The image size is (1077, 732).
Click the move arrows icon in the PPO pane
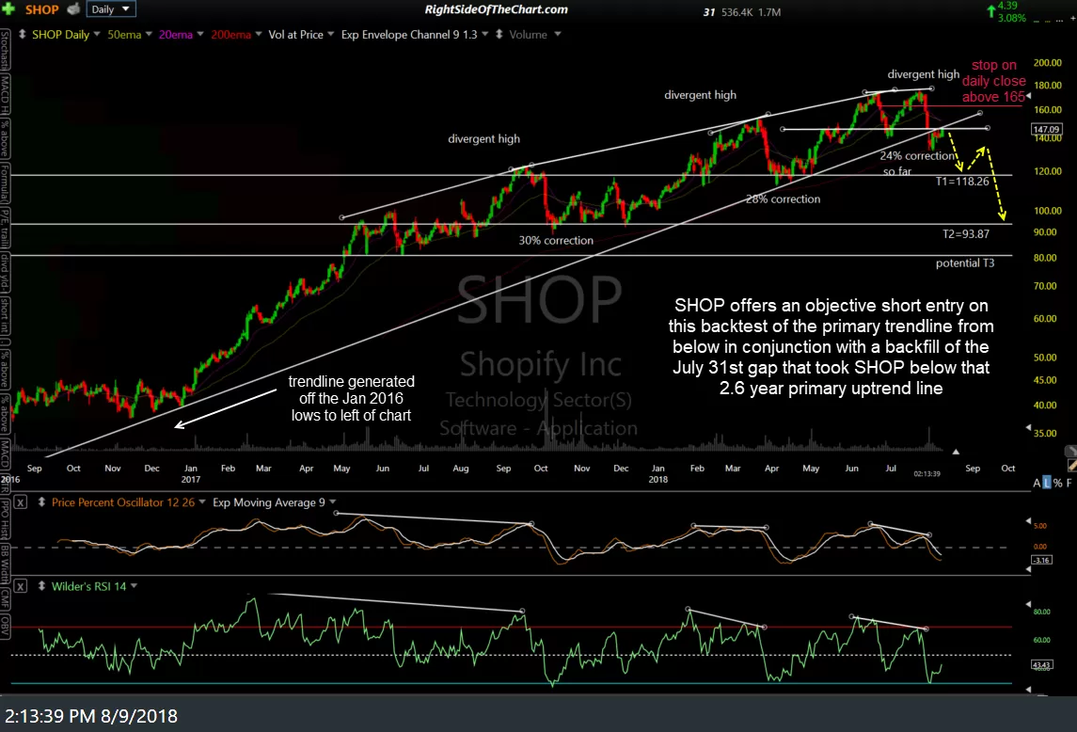point(41,502)
